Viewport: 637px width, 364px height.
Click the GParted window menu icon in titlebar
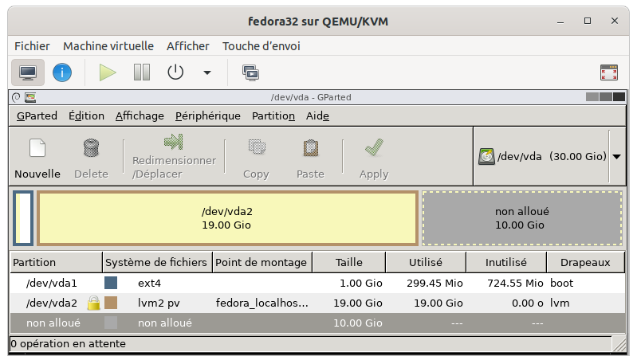[16, 97]
